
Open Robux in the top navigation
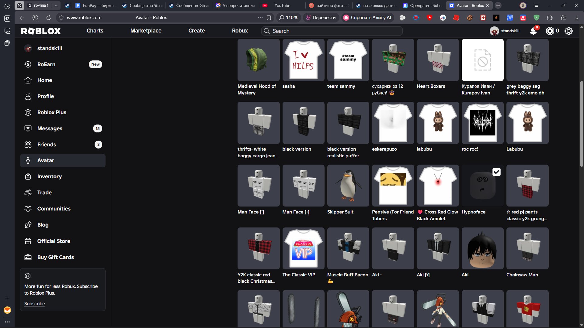tap(240, 31)
